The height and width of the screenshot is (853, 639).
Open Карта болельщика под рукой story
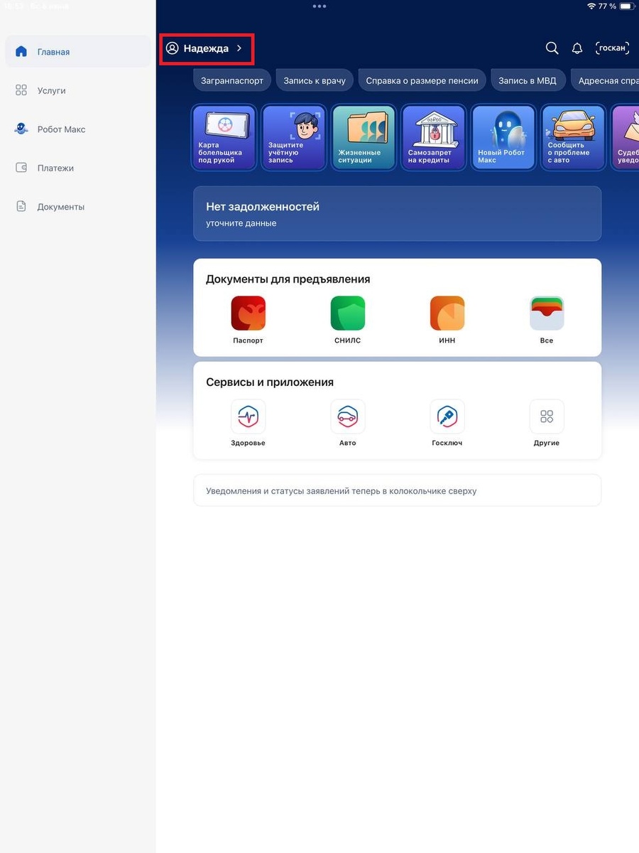coord(224,137)
